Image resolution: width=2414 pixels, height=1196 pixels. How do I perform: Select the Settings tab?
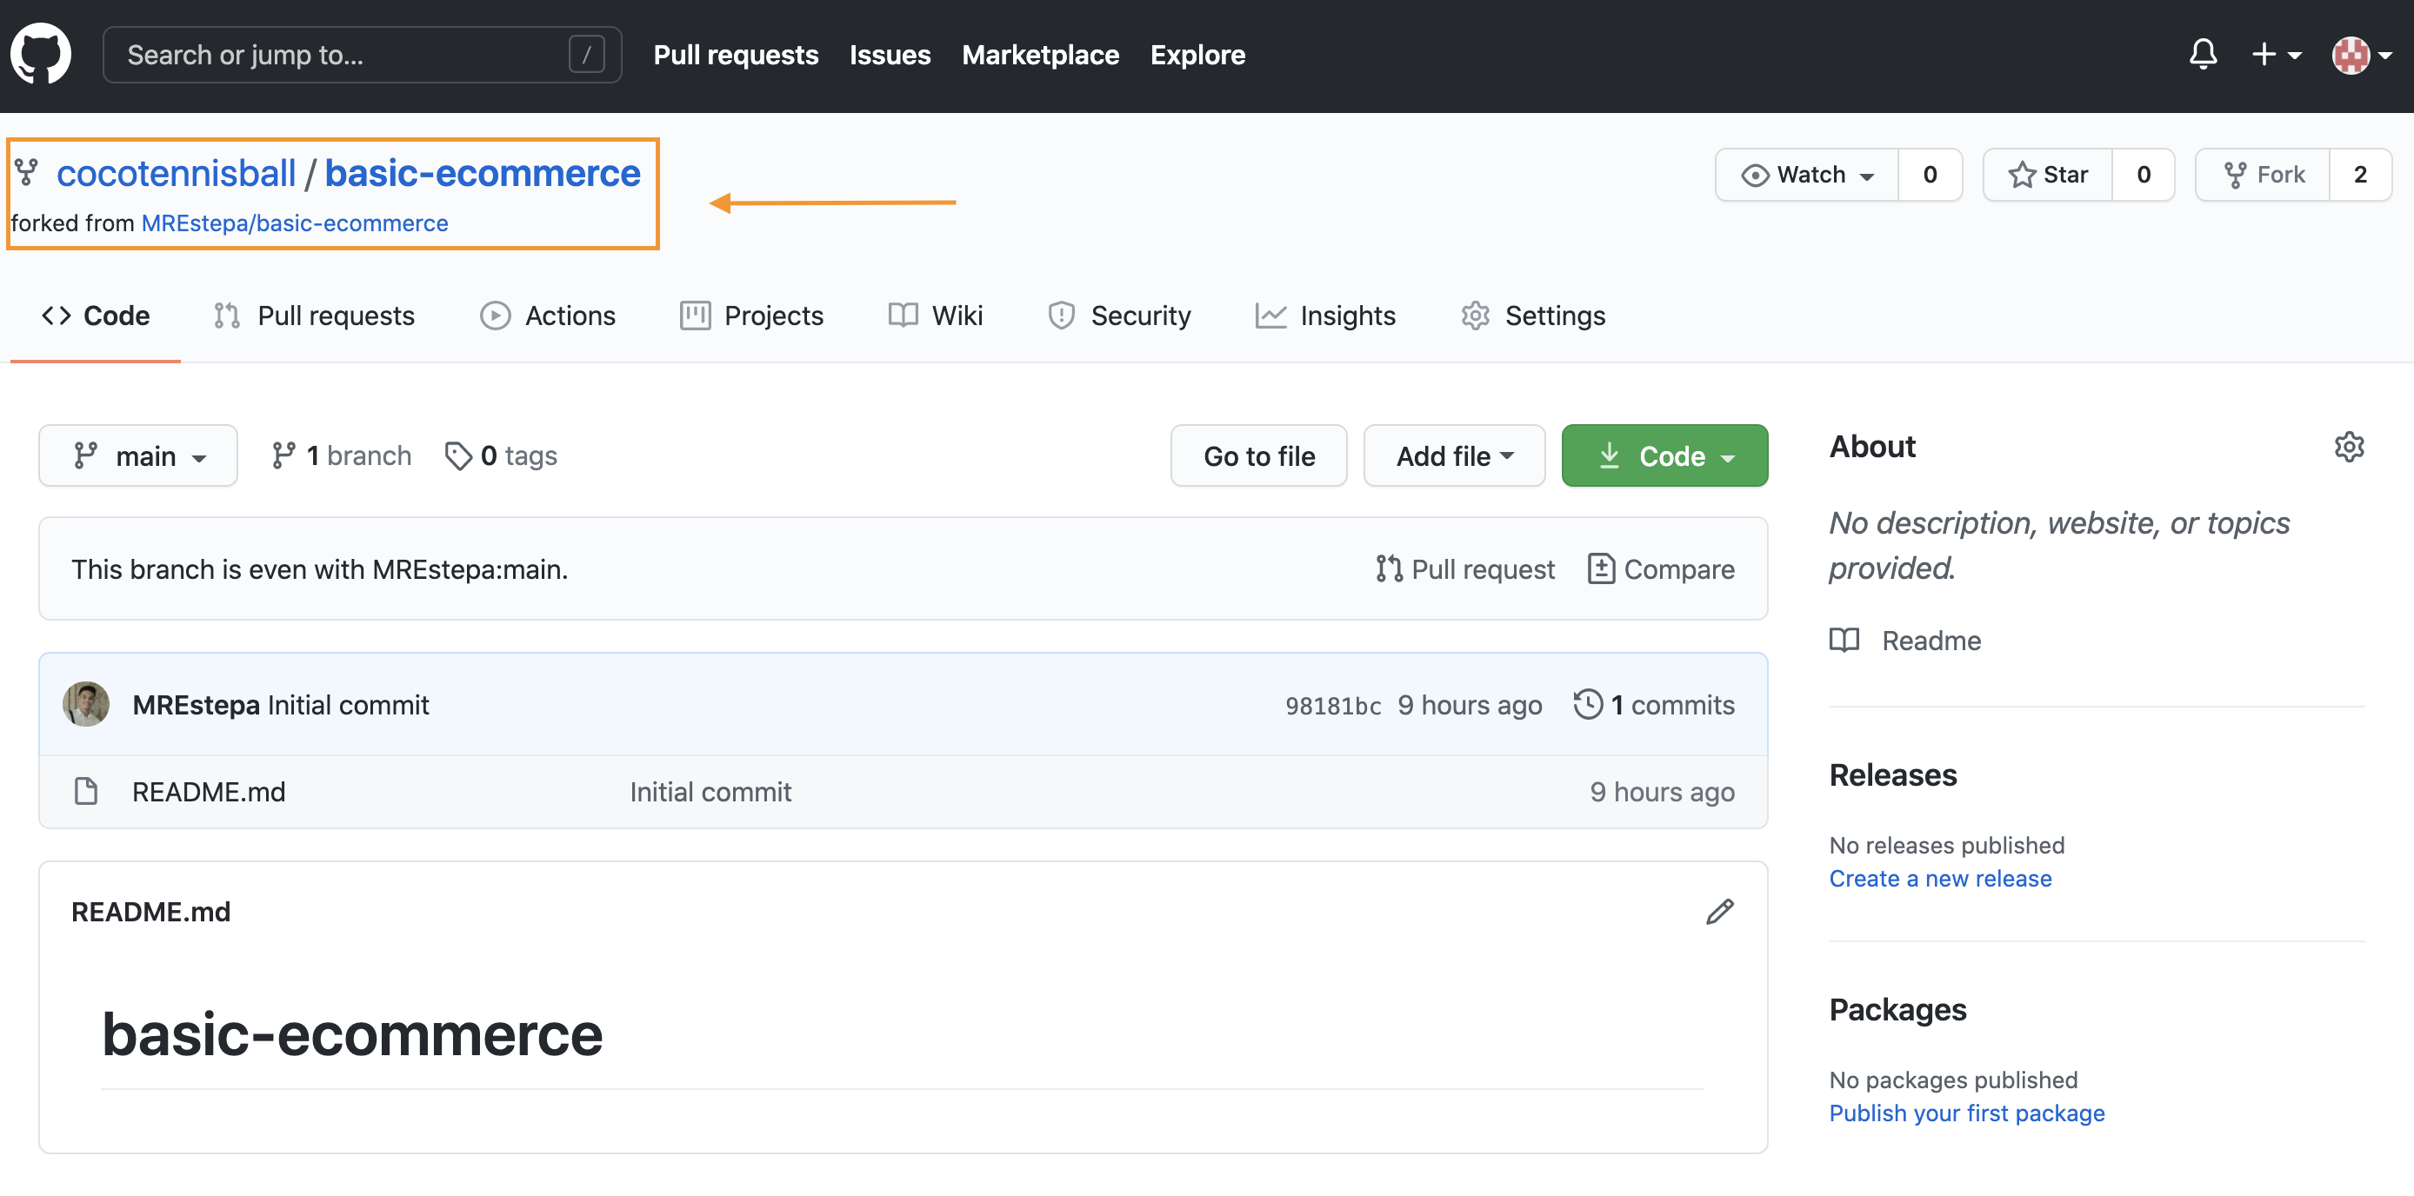pos(1535,316)
